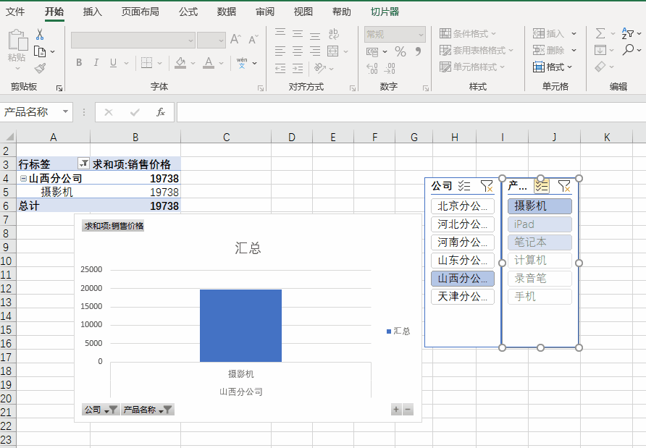Open the chart's 产品名称 field filter
This screenshot has height=448, width=646.
point(148,410)
